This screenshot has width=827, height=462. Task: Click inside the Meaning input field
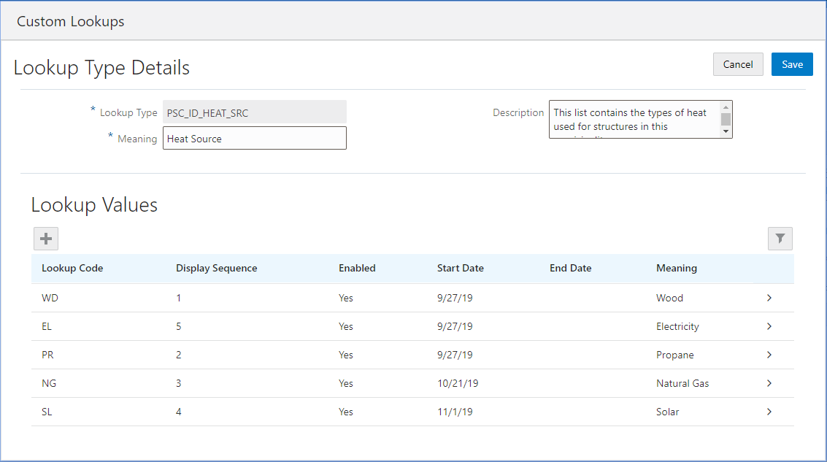point(254,138)
